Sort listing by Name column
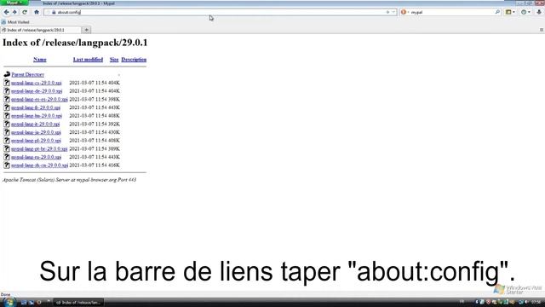Image resolution: width=545 pixels, height=307 pixels. coord(40,60)
